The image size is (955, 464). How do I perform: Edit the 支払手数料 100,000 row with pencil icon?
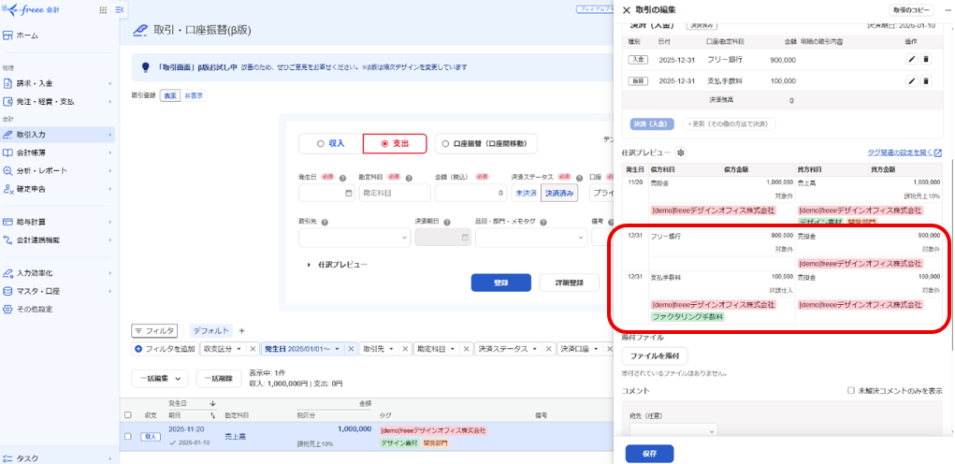point(912,81)
